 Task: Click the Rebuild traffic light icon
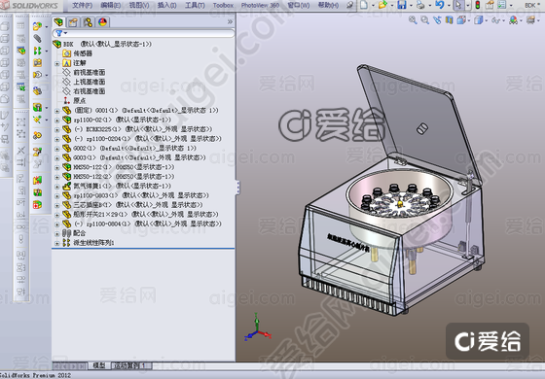coord(478,5)
